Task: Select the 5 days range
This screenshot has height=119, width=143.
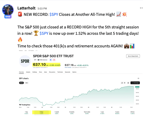Action: coord(42,112)
